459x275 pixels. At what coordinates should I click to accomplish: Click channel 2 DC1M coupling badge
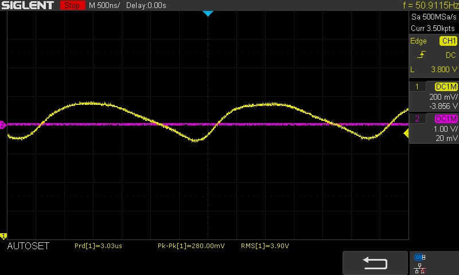click(x=446, y=119)
